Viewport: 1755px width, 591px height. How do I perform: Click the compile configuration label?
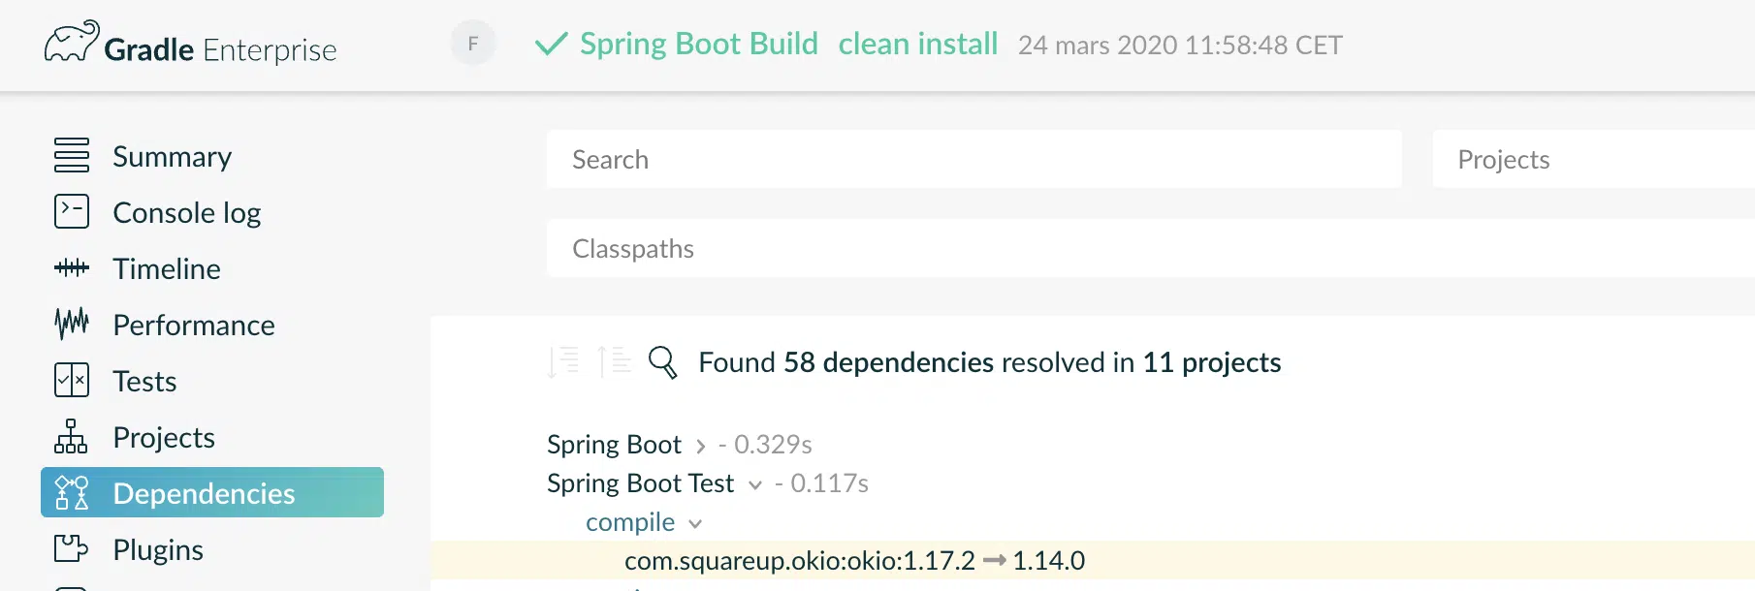coord(630,522)
